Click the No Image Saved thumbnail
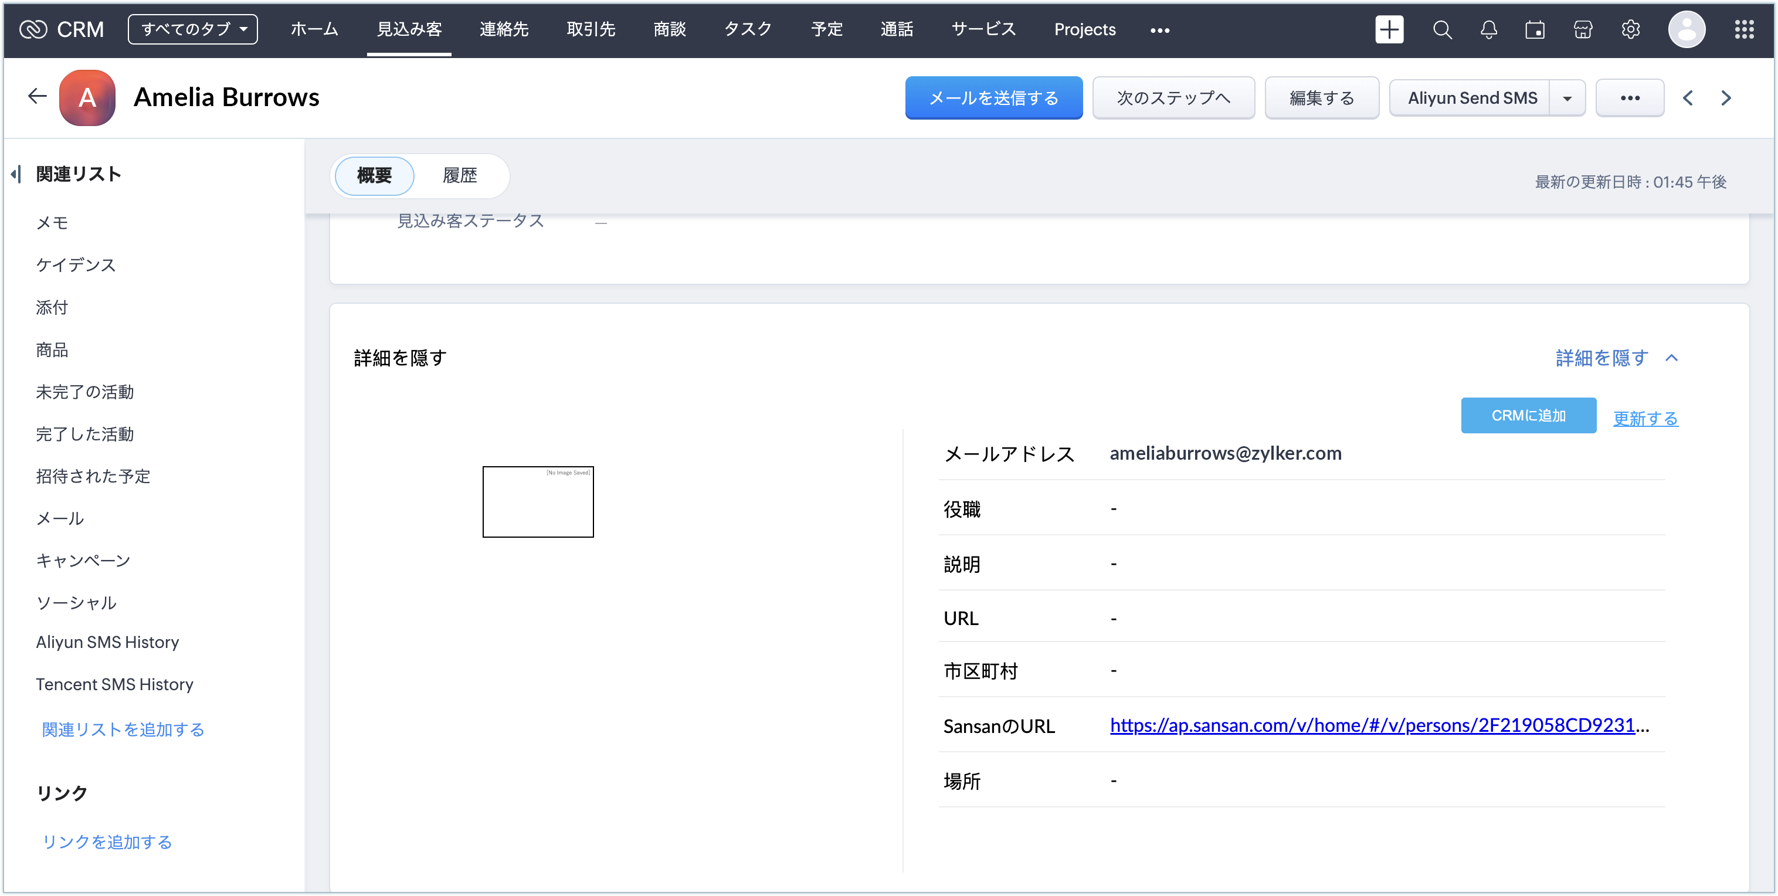Viewport: 1778px width, 896px height. point(538,502)
